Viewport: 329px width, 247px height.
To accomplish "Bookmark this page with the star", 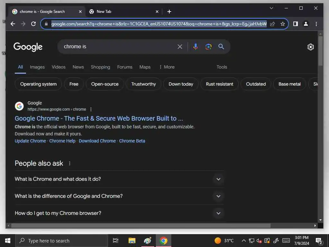I will pos(283,24).
